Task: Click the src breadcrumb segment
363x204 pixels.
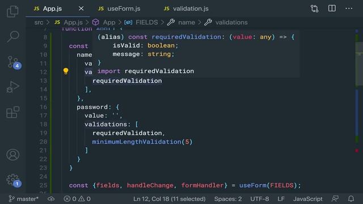Action: pos(39,23)
